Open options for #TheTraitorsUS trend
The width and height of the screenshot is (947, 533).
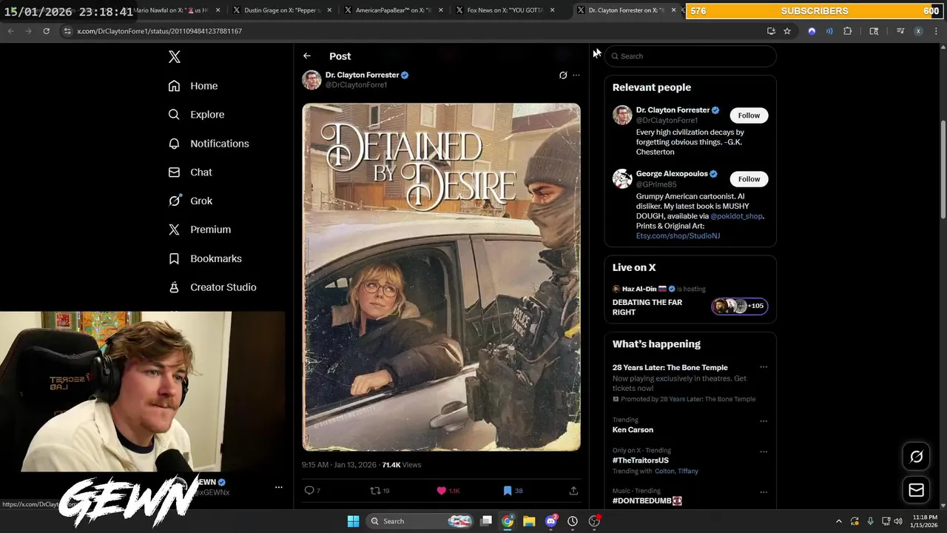(764, 452)
